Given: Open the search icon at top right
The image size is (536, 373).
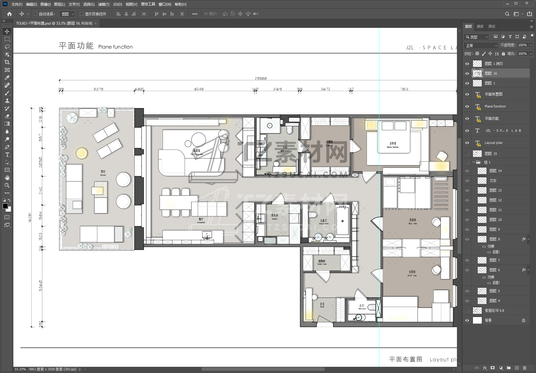Looking at the screenshot, I should click(x=507, y=14).
